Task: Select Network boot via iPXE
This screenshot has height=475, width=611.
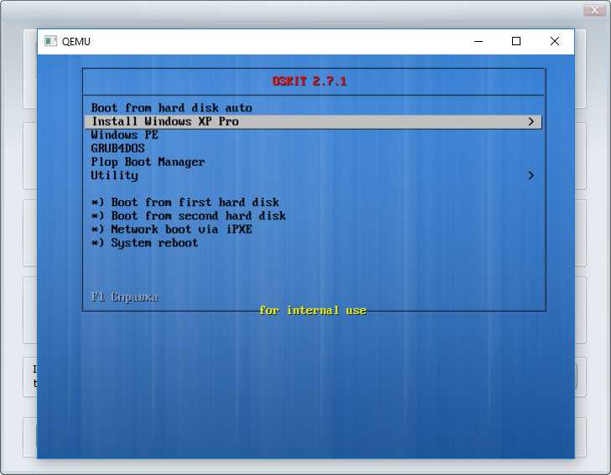Action: coord(172,230)
